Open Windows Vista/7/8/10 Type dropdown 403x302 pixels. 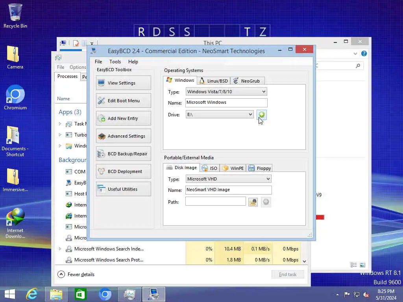click(226, 92)
